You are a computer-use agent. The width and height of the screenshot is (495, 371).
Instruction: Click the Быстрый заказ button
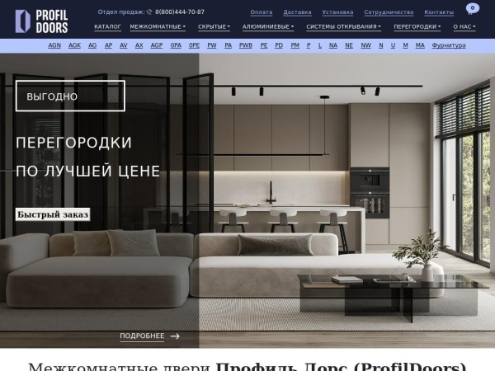pyautogui.click(x=53, y=214)
